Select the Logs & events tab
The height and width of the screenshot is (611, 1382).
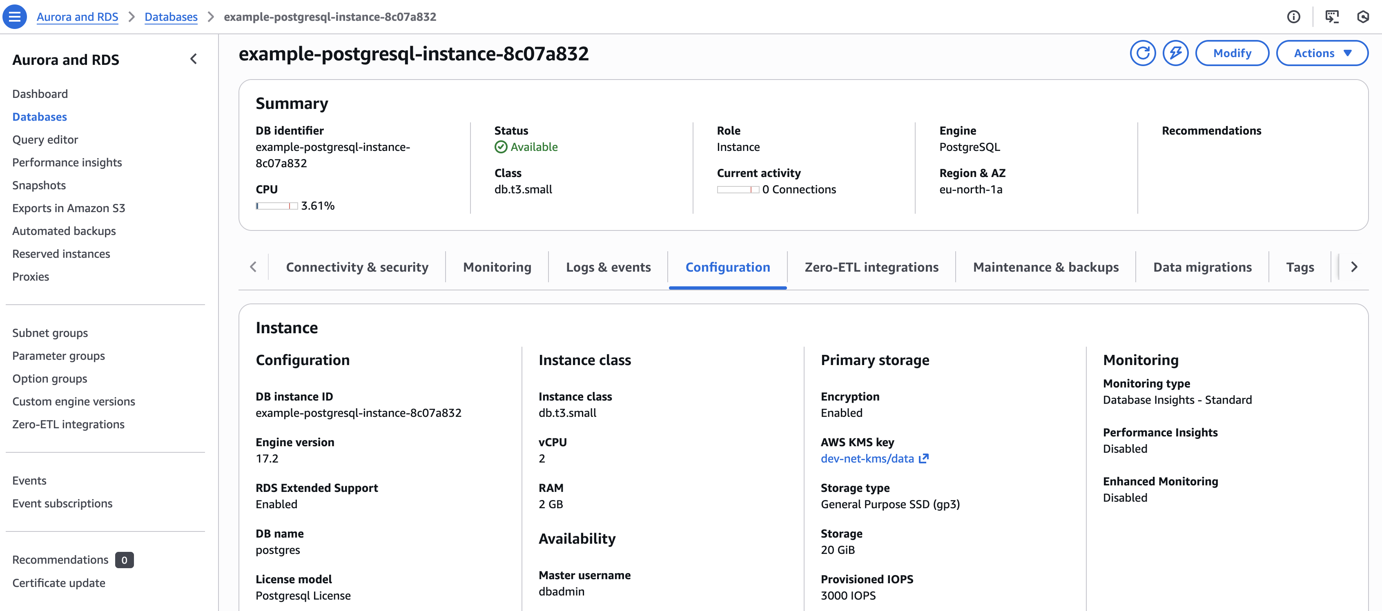click(x=608, y=267)
